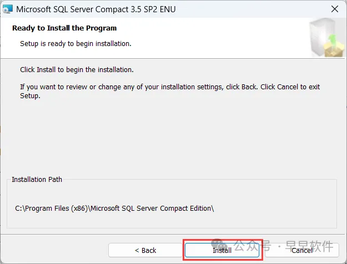Click the Ready to Install the Program heading

64,28
